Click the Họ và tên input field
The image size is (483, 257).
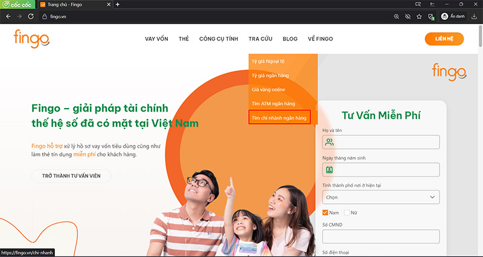click(381, 142)
